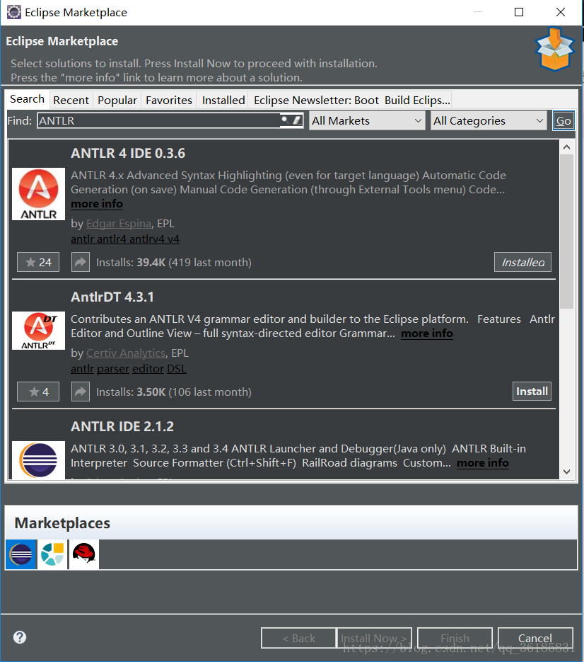Click the Installed button for ANTLR 4 IDE

[x=522, y=262]
